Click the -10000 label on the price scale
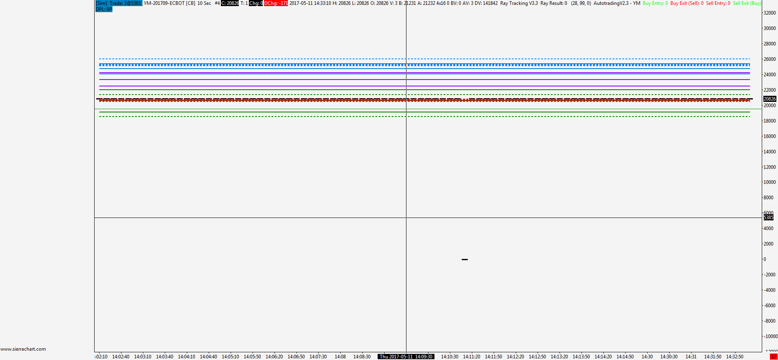 770,336
